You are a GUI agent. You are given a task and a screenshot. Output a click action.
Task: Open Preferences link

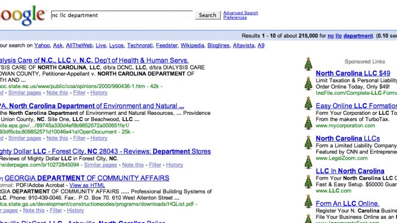(x=235, y=18)
